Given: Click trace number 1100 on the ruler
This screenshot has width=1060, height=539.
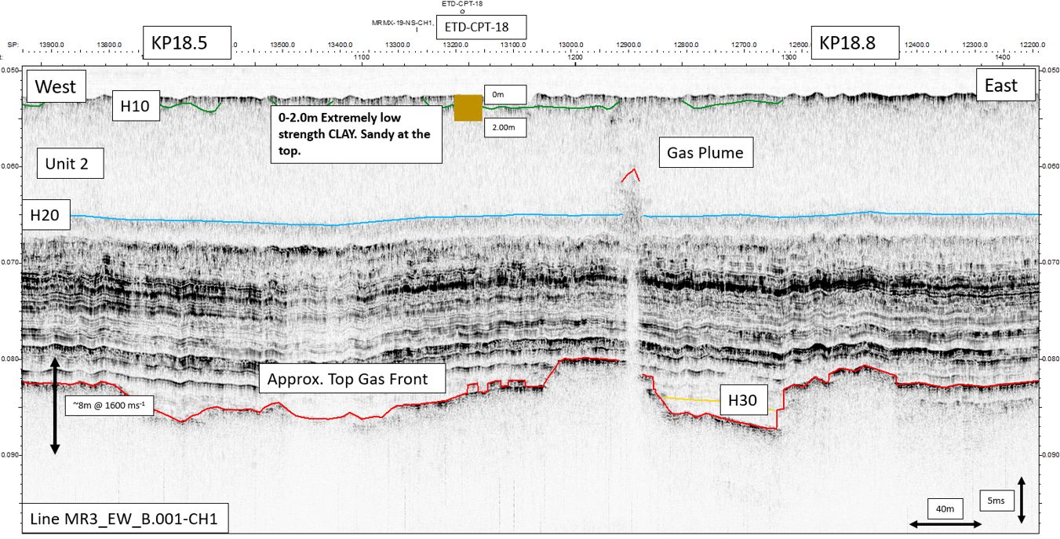Looking at the screenshot, I should click(x=362, y=57).
